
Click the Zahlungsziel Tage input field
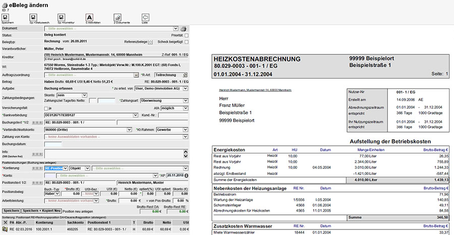[x=93, y=101]
